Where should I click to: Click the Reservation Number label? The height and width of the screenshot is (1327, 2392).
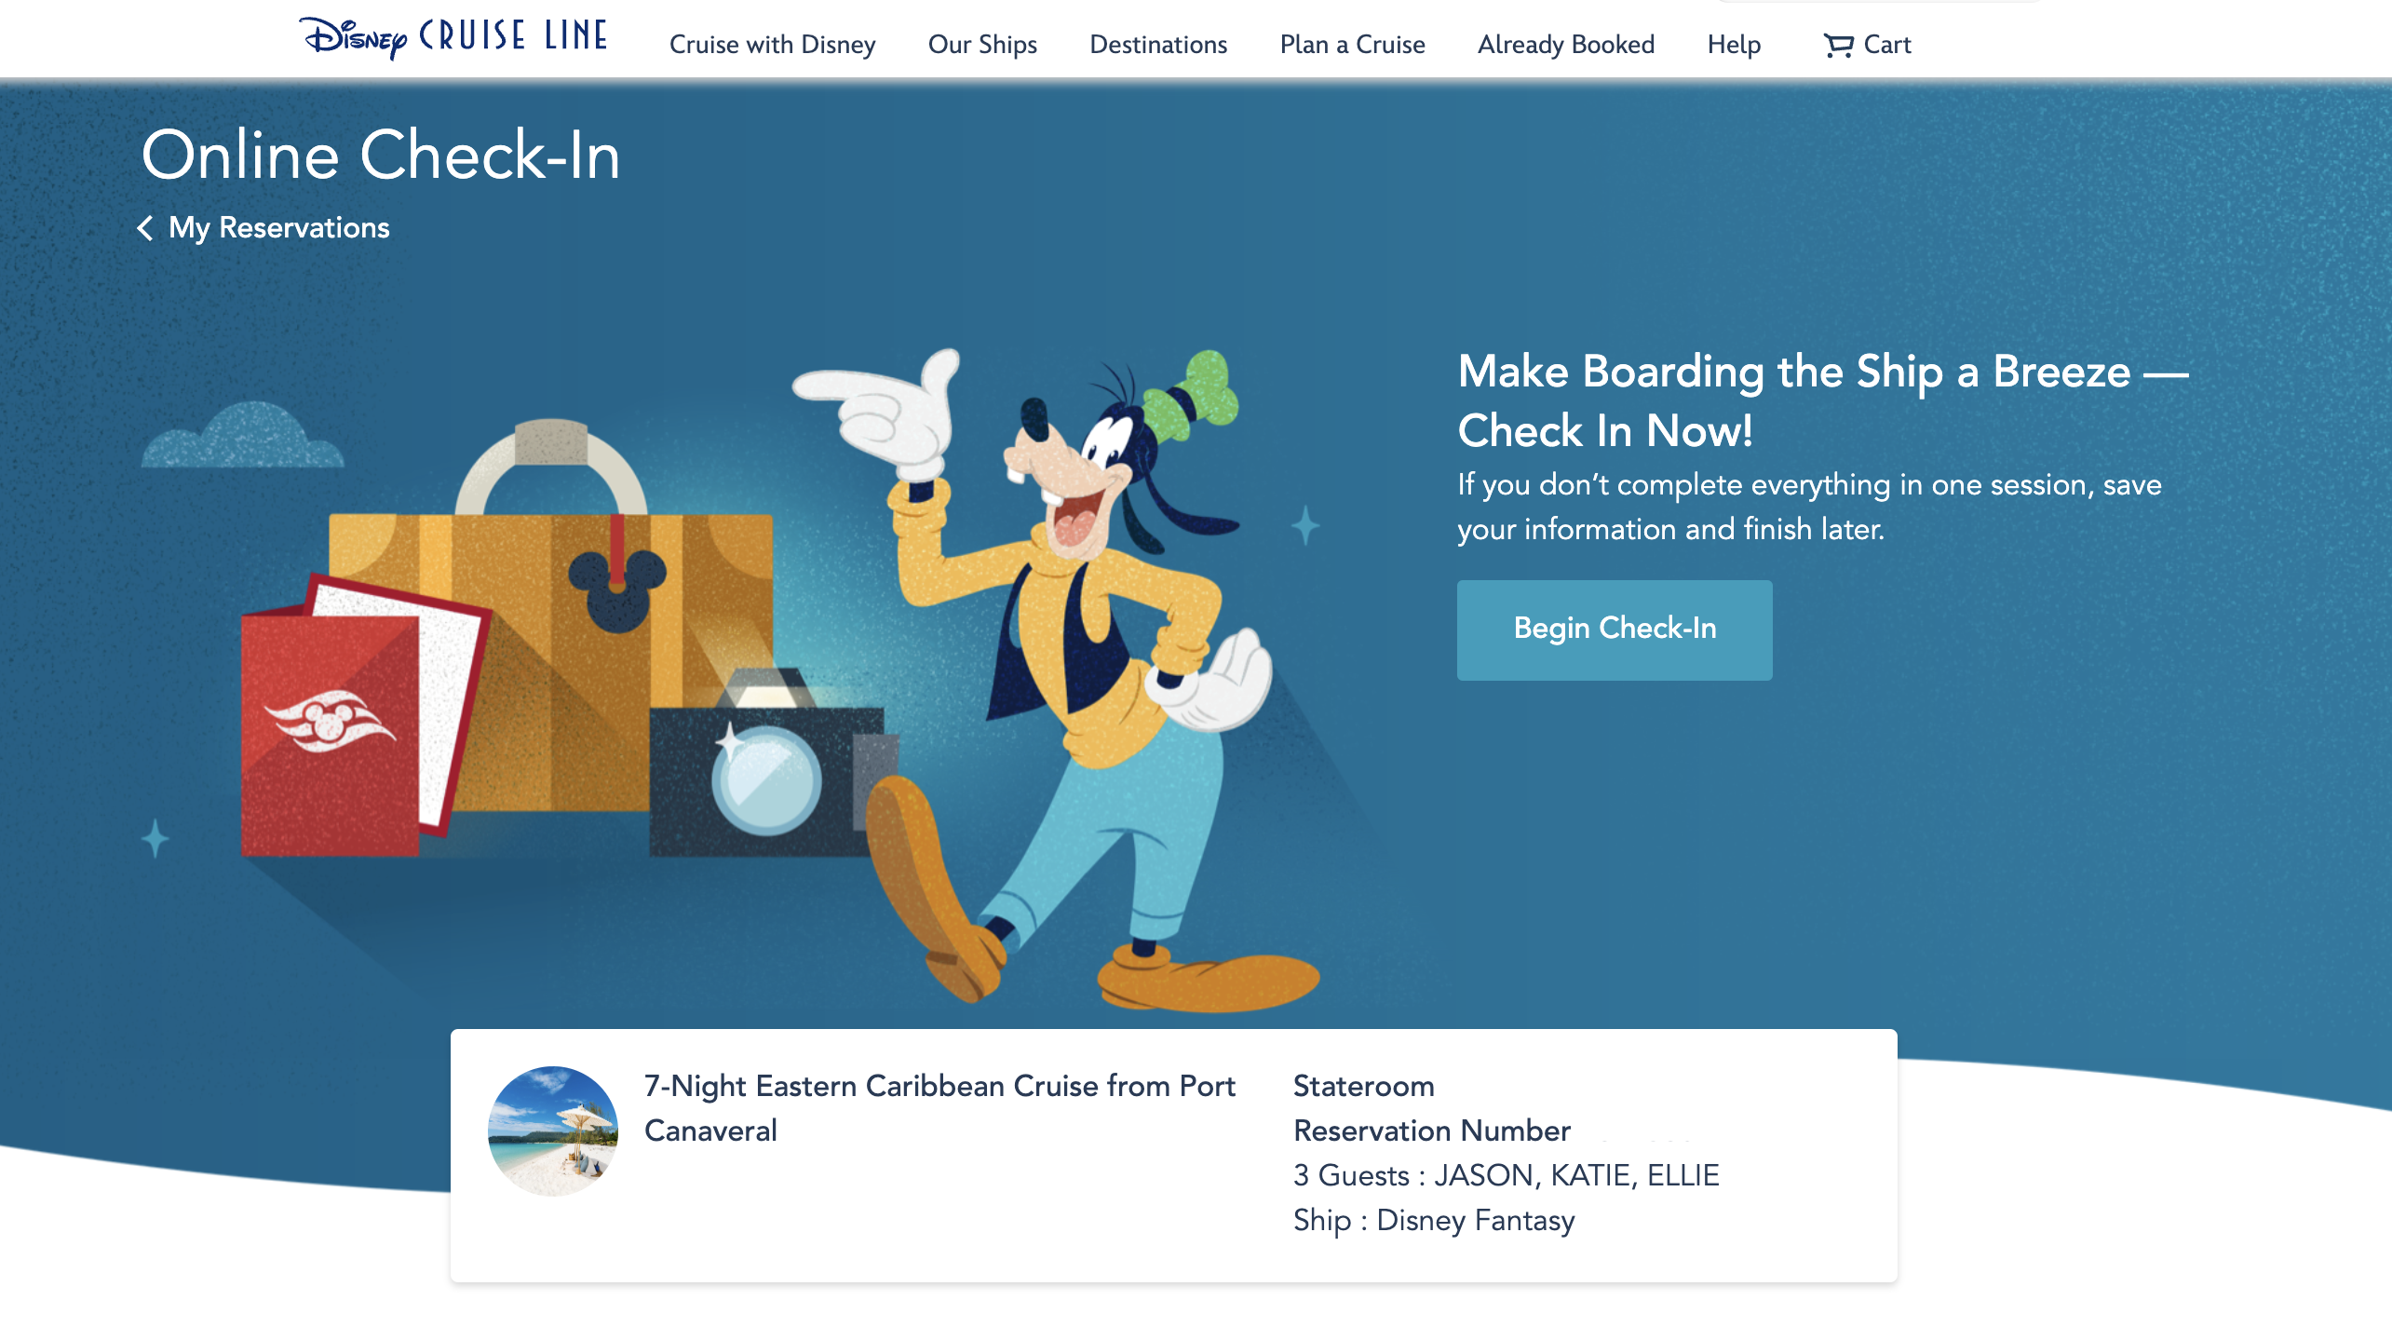(x=1431, y=1131)
